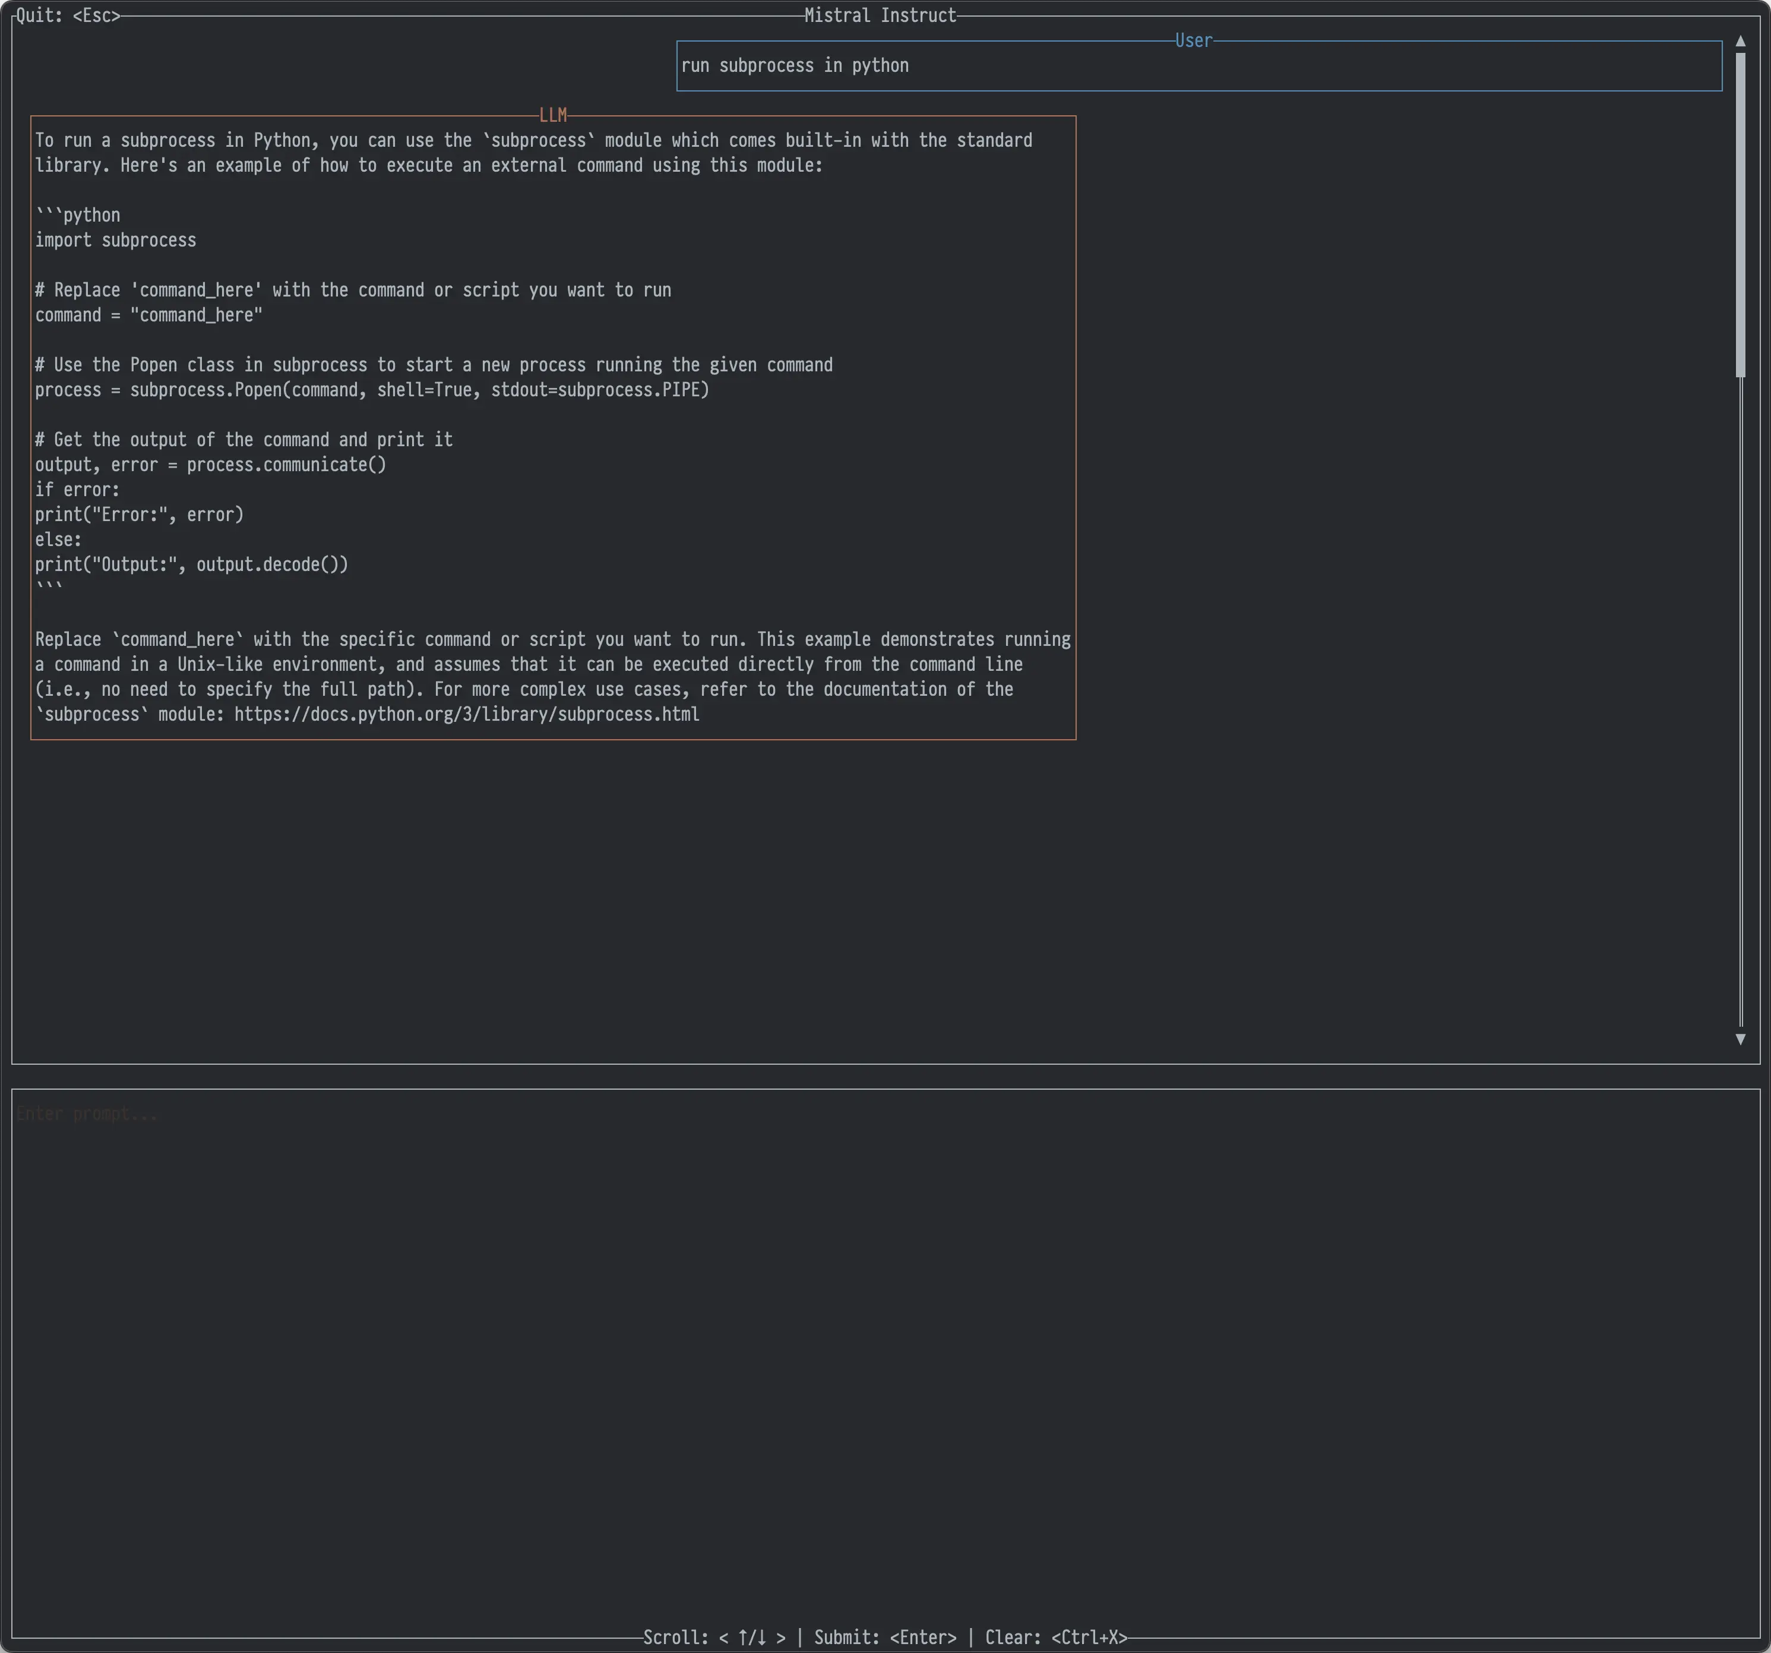1771x1653 pixels.
Task: Click the 'import subprocess' code line
Action: click(116, 239)
